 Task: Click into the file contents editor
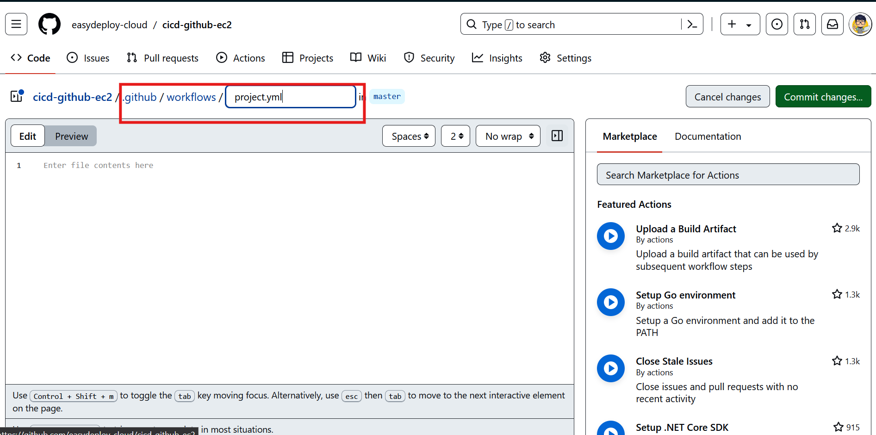point(290,268)
